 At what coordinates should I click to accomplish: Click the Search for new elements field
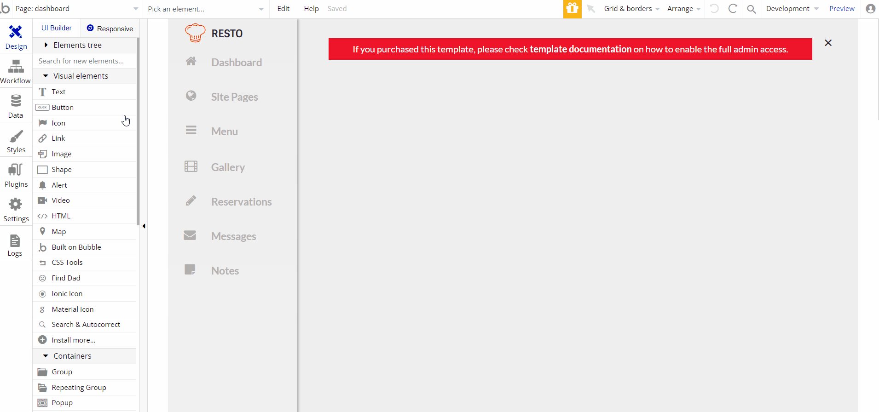point(85,61)
